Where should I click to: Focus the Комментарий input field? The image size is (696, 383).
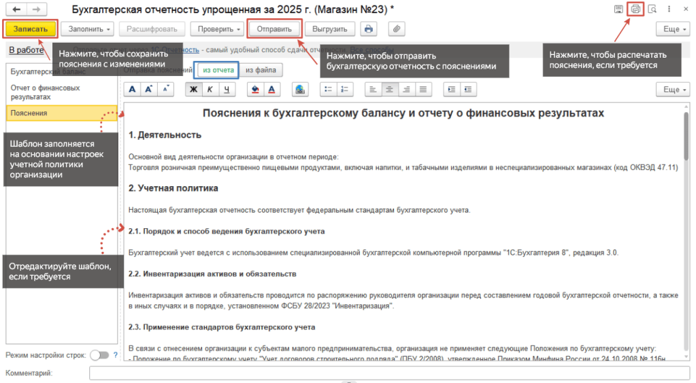pyautogui.click(x=389, y=373)
